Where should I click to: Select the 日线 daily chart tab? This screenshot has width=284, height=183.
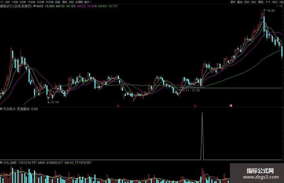[x=58, y=2]
